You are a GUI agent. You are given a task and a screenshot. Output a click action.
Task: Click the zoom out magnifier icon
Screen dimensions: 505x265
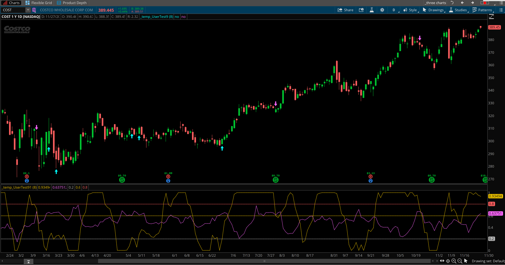click(x=460, y=261)
